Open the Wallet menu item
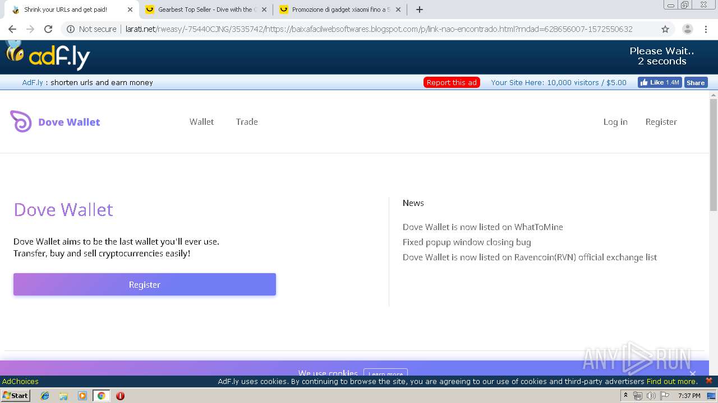This screenshot has width=718, height=403. pos(201,121)
